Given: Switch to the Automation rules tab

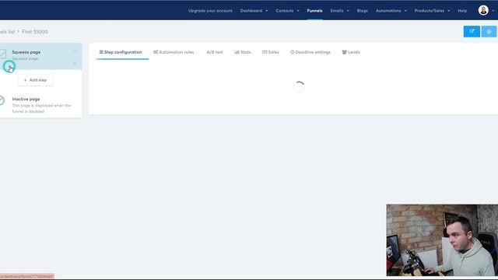Looking at the screenshot, I should tap(174, 52).
